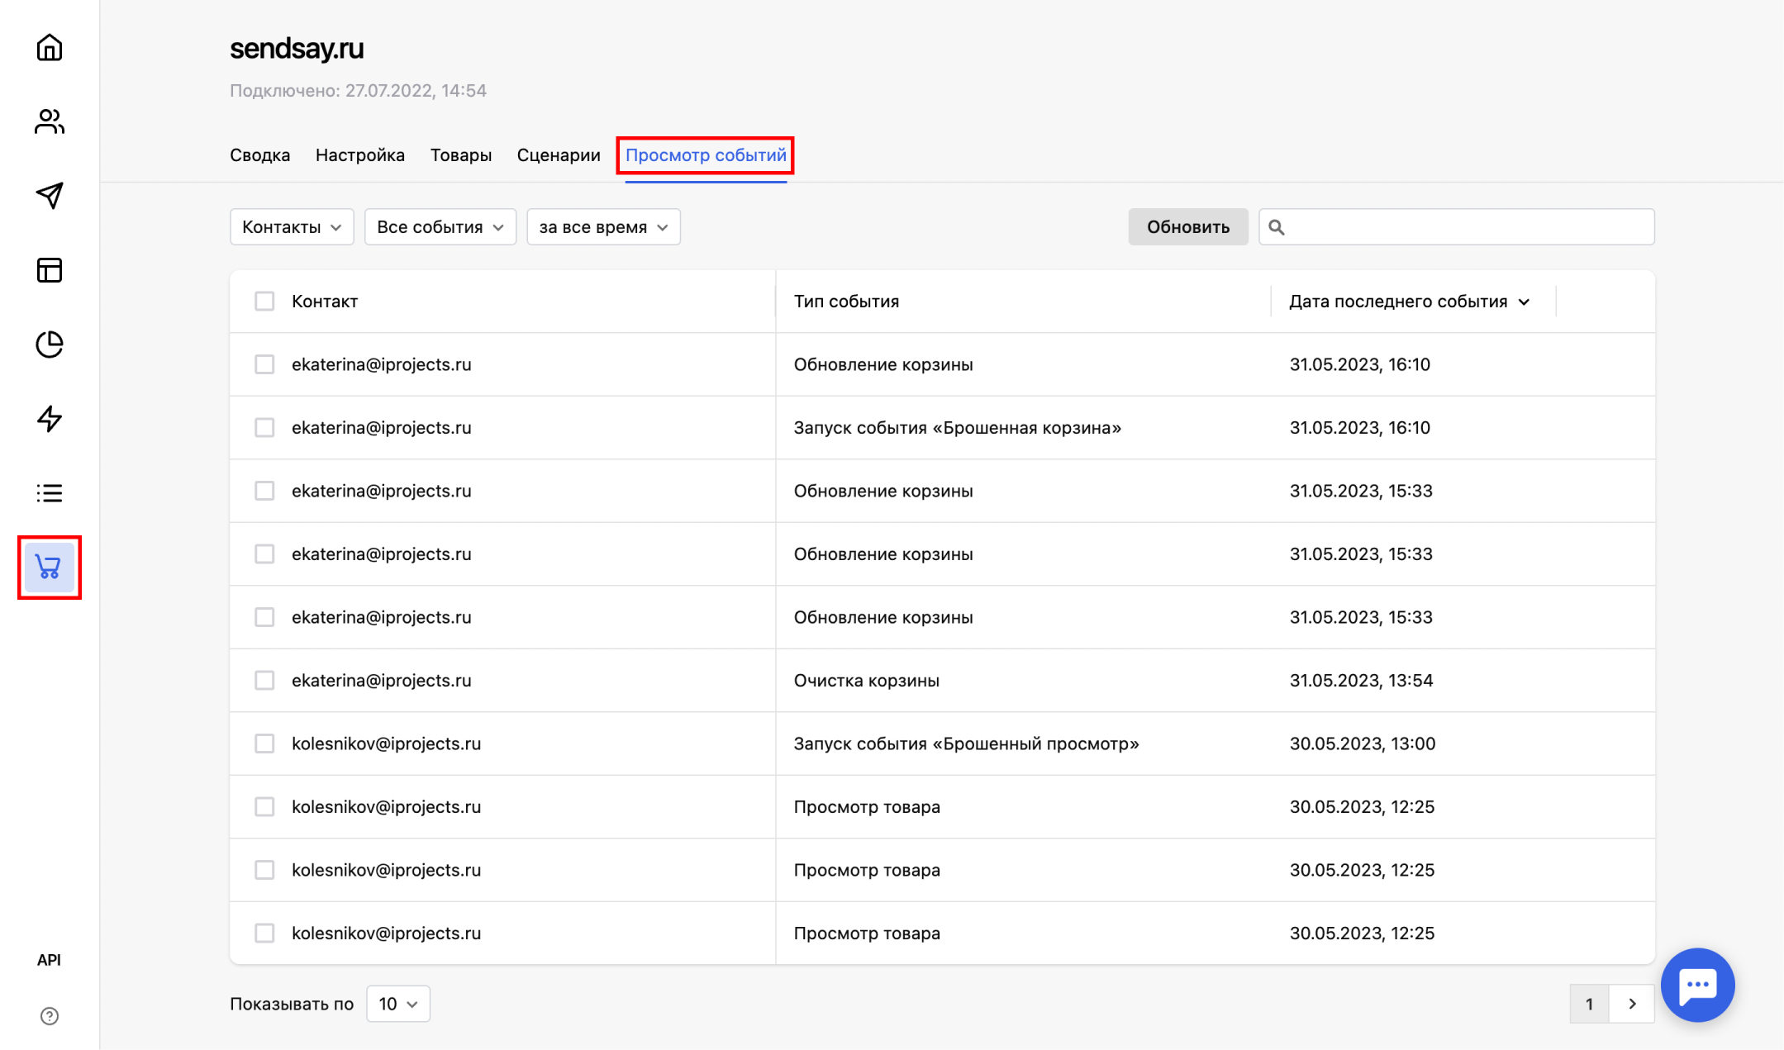
Task: Go to page 1 in pagination
Action: 1589,1004
